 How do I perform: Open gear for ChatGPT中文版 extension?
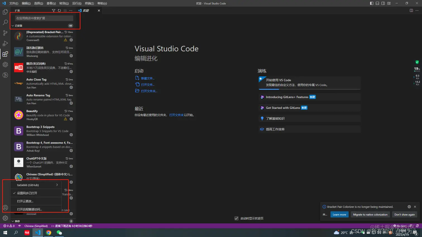tap(71, 167)
